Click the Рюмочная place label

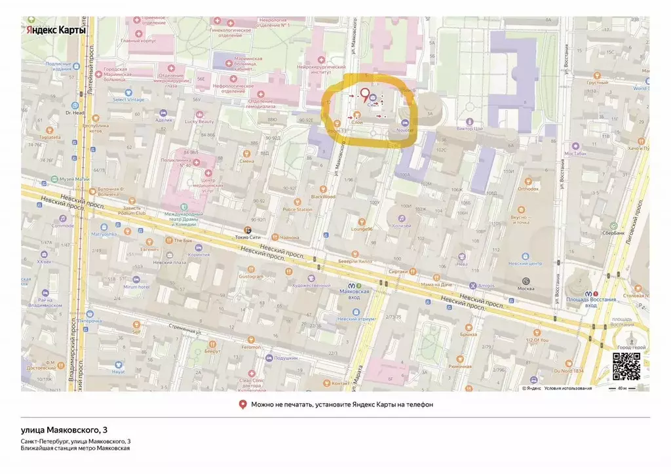click(460, 366)
